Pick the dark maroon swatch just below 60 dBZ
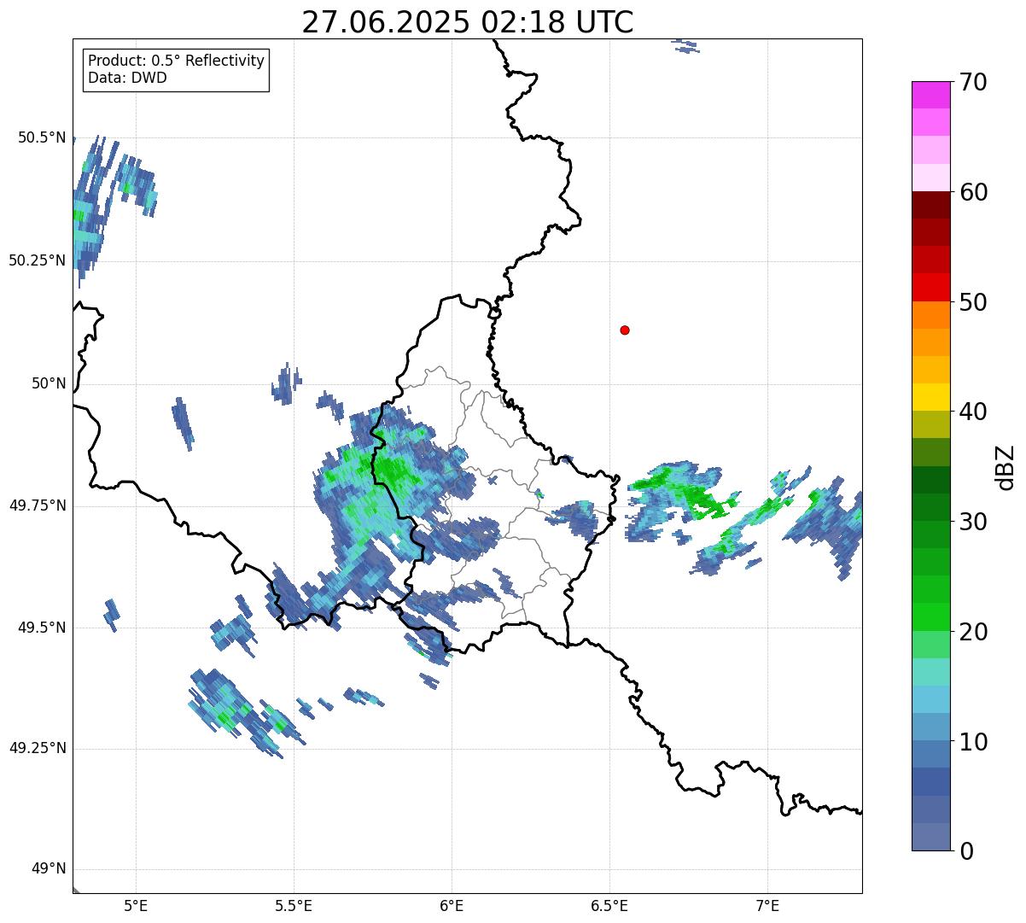1026x923 pixels. (x=931, y=205)
